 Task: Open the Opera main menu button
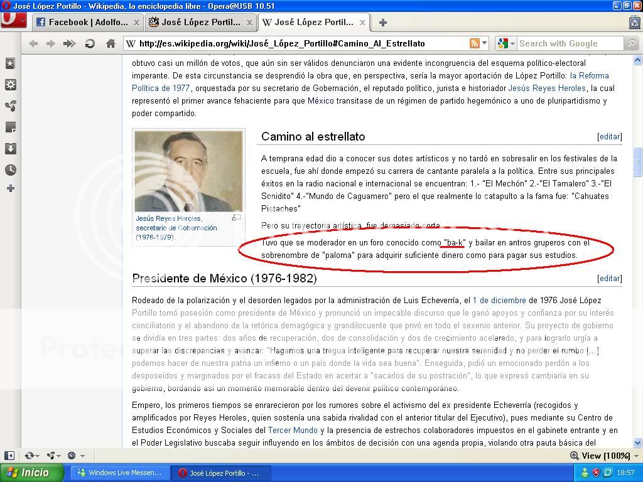[14, 21]
